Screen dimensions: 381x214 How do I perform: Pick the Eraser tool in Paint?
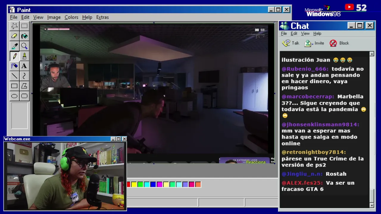[x=14, y=36]
